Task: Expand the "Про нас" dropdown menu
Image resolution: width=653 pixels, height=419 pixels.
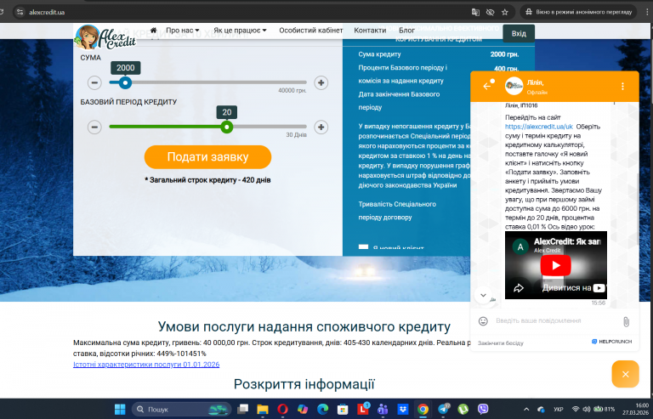Action: coord(183,30)
